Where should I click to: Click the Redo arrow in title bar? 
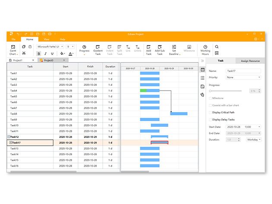pos(26,34)
